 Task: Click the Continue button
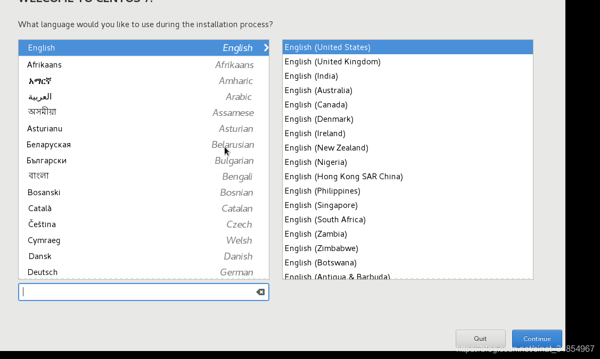[x=537, y=338]
